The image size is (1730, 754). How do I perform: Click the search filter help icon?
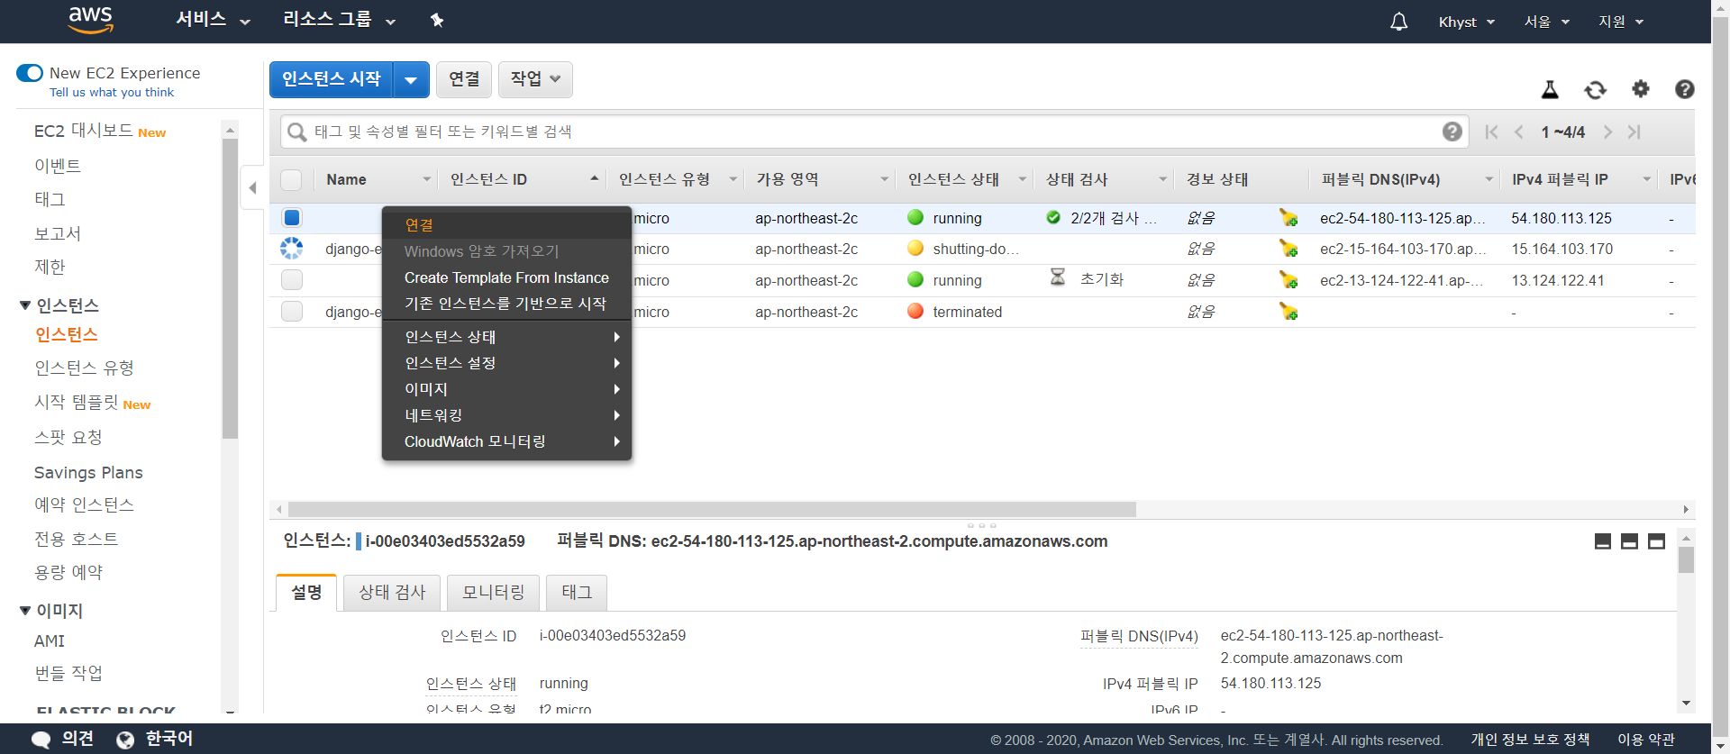point(1452,132)
